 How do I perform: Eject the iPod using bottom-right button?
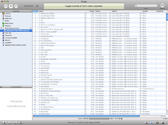(x=163, y=123)
